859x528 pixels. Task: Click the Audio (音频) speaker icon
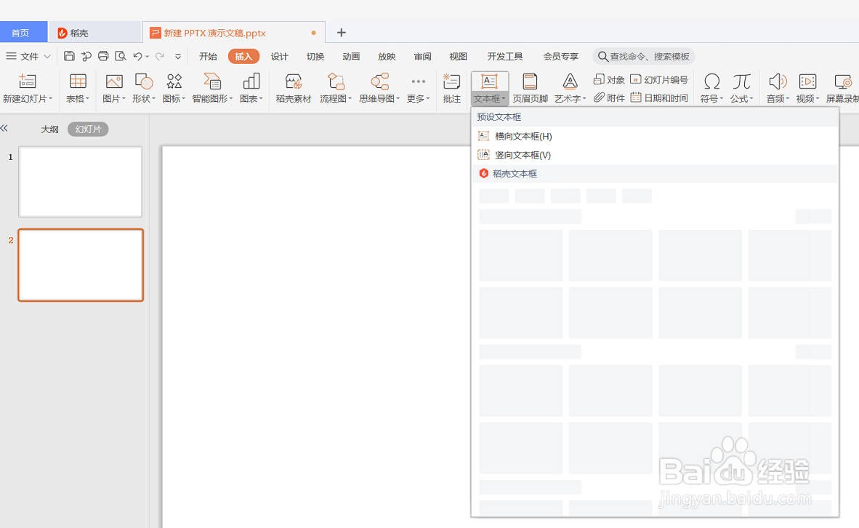tap(778, 81)
